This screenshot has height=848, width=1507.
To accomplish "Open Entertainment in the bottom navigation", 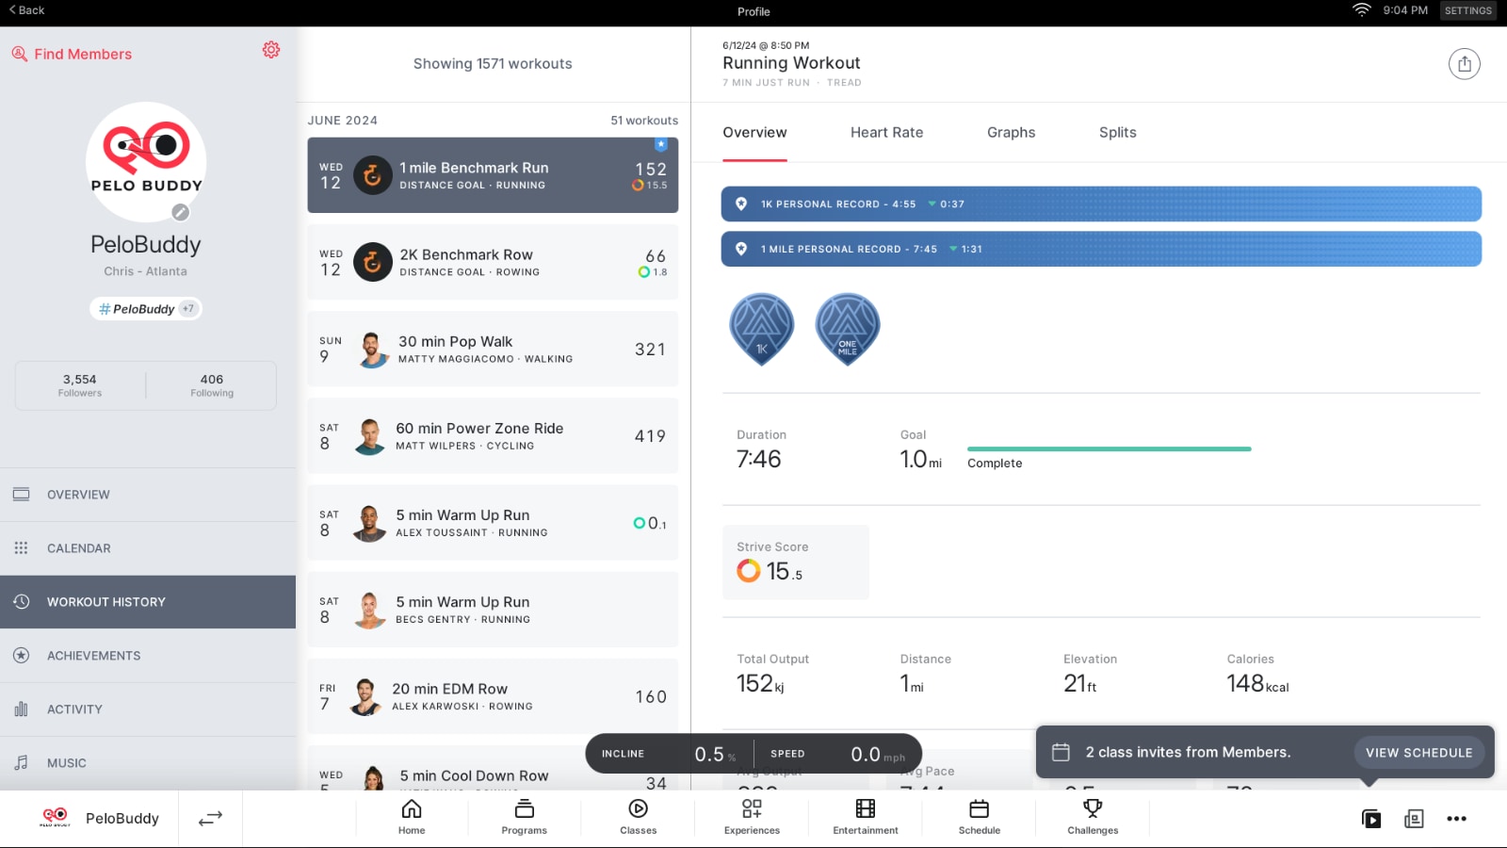I will point(866,817).
